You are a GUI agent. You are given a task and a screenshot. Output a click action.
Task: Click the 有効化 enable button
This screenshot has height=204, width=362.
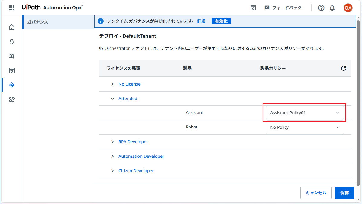221,21
